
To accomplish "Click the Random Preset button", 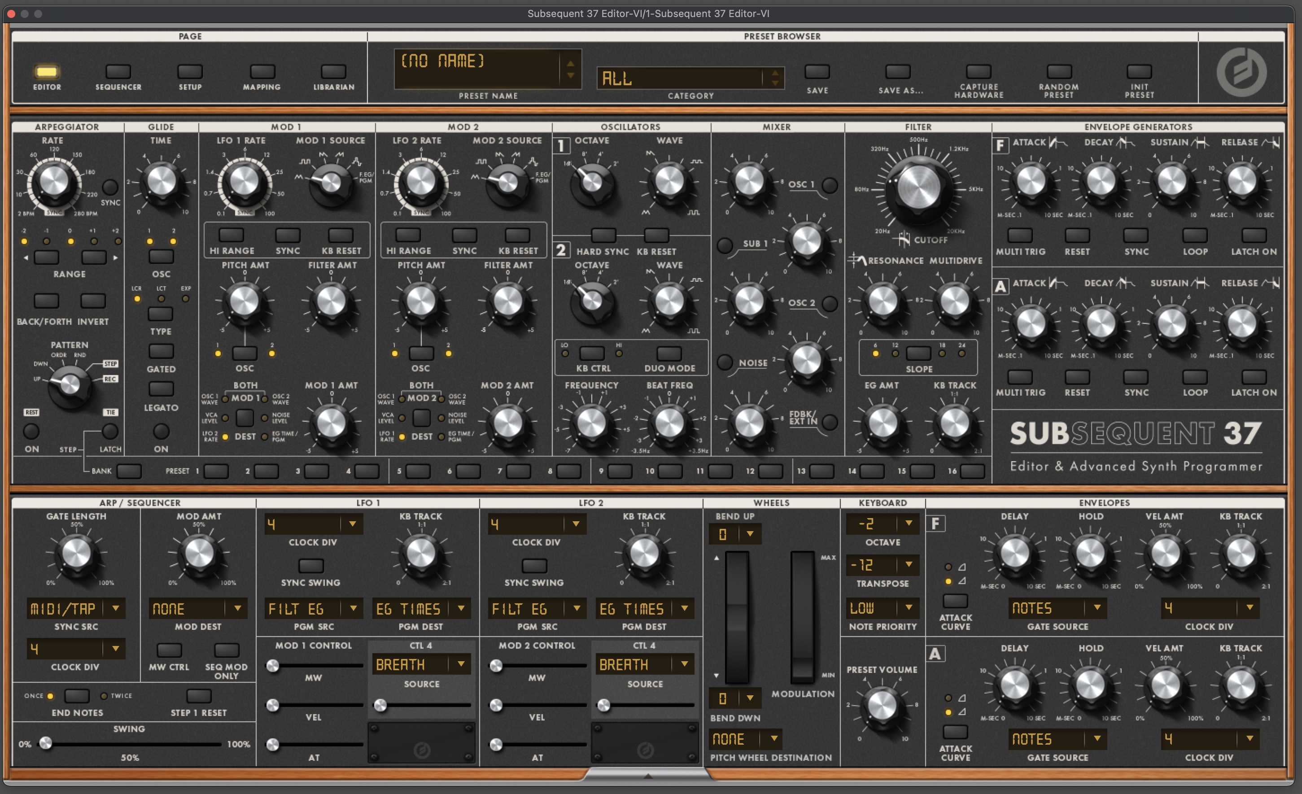I will tap(1059, 71).
